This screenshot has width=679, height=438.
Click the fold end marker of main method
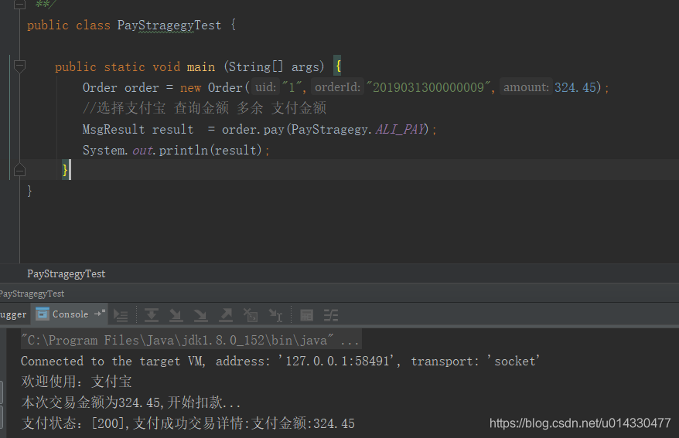pyautogui.click(x=19, y=171)
